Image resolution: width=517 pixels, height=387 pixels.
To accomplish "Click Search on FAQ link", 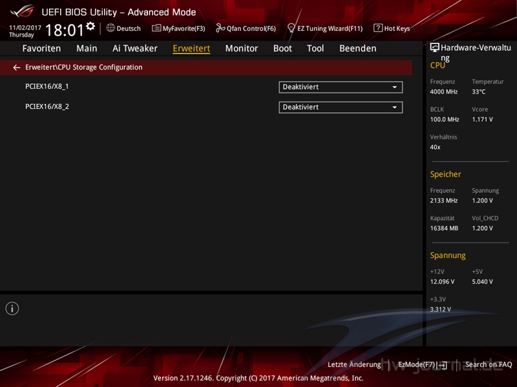I will coord(488,364).
